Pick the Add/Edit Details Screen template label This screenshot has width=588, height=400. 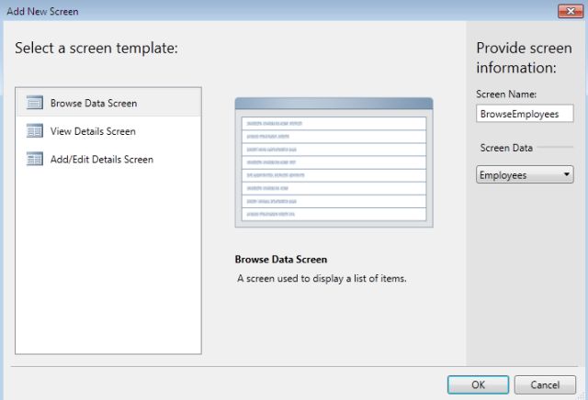click(101, 159)
